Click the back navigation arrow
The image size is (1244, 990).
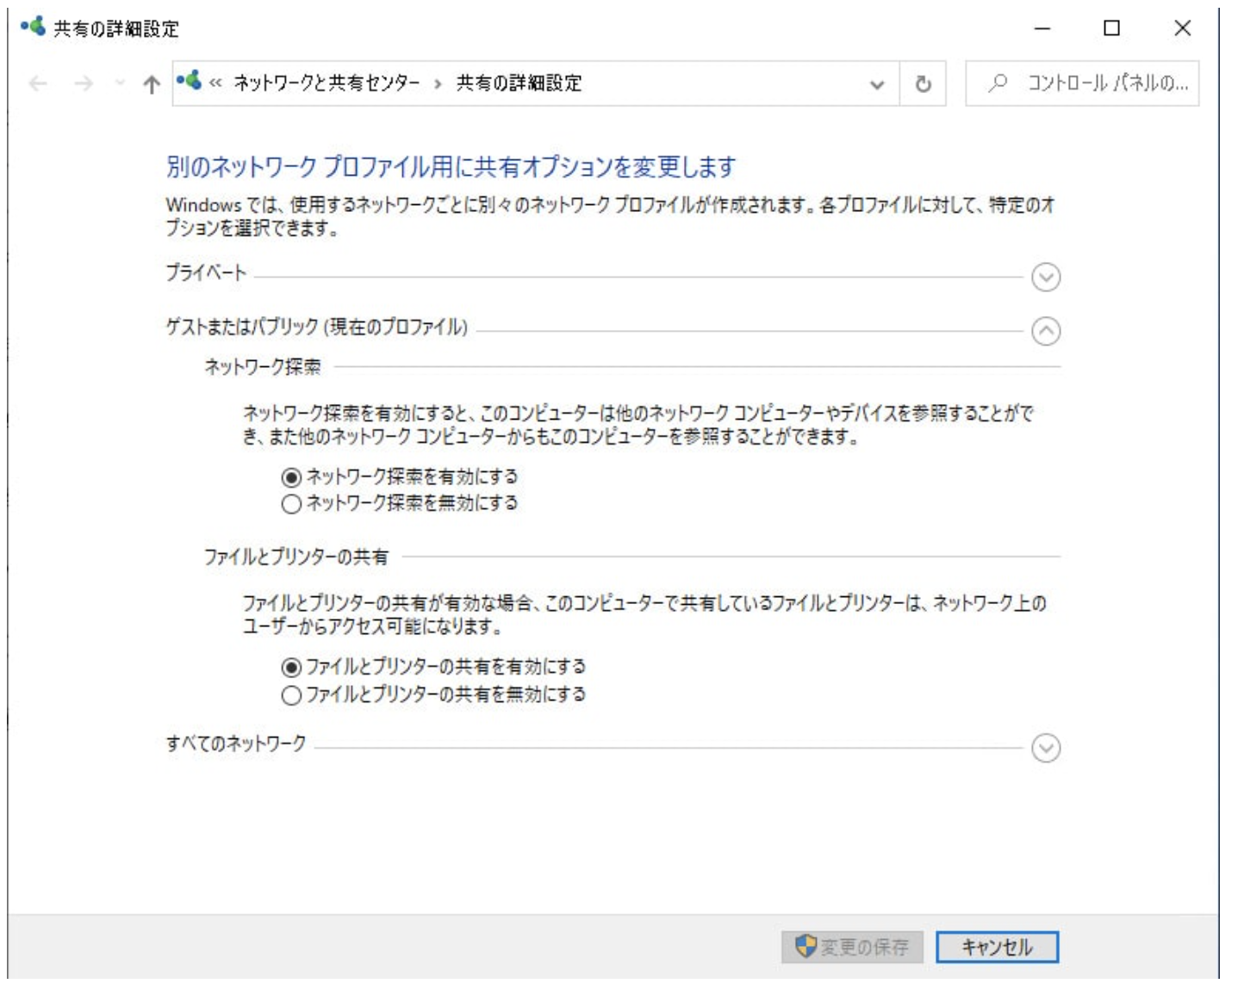[x=36, y=84]
